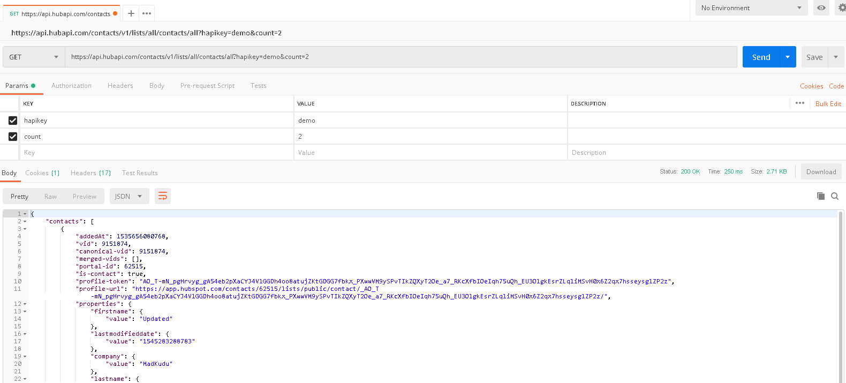
Task: Click the hapikey key cell
Action: pos(157,121)
